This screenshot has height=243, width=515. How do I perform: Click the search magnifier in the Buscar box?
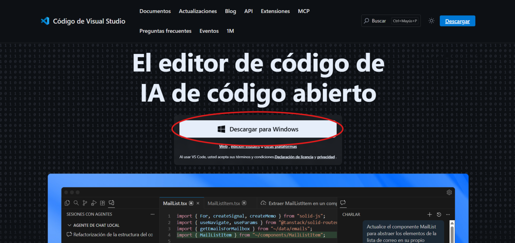pyautogui.click(x=367, y=21)
